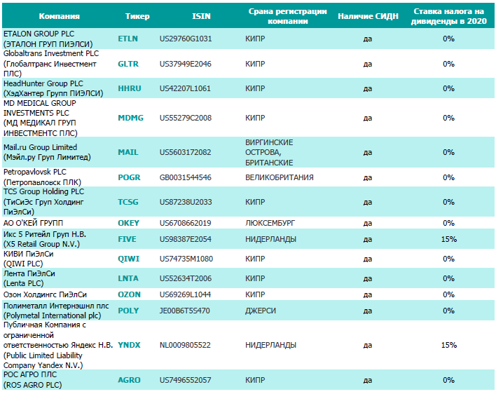
Task: Click the Тикер column header
Action: (137, 16)
